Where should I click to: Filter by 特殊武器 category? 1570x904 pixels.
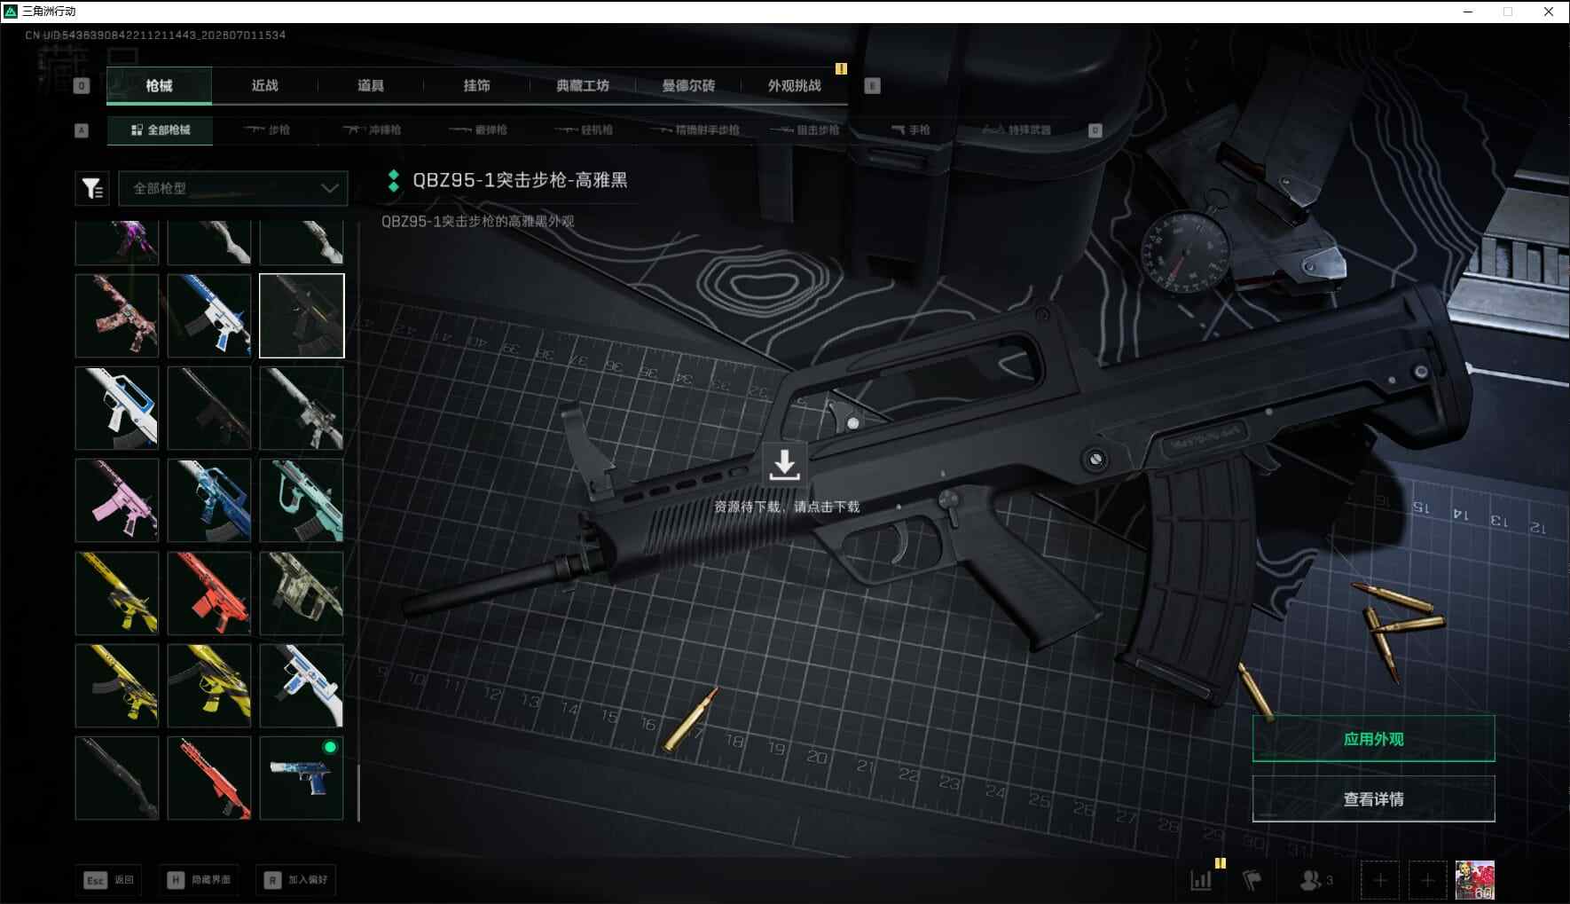coord(1017,130)
